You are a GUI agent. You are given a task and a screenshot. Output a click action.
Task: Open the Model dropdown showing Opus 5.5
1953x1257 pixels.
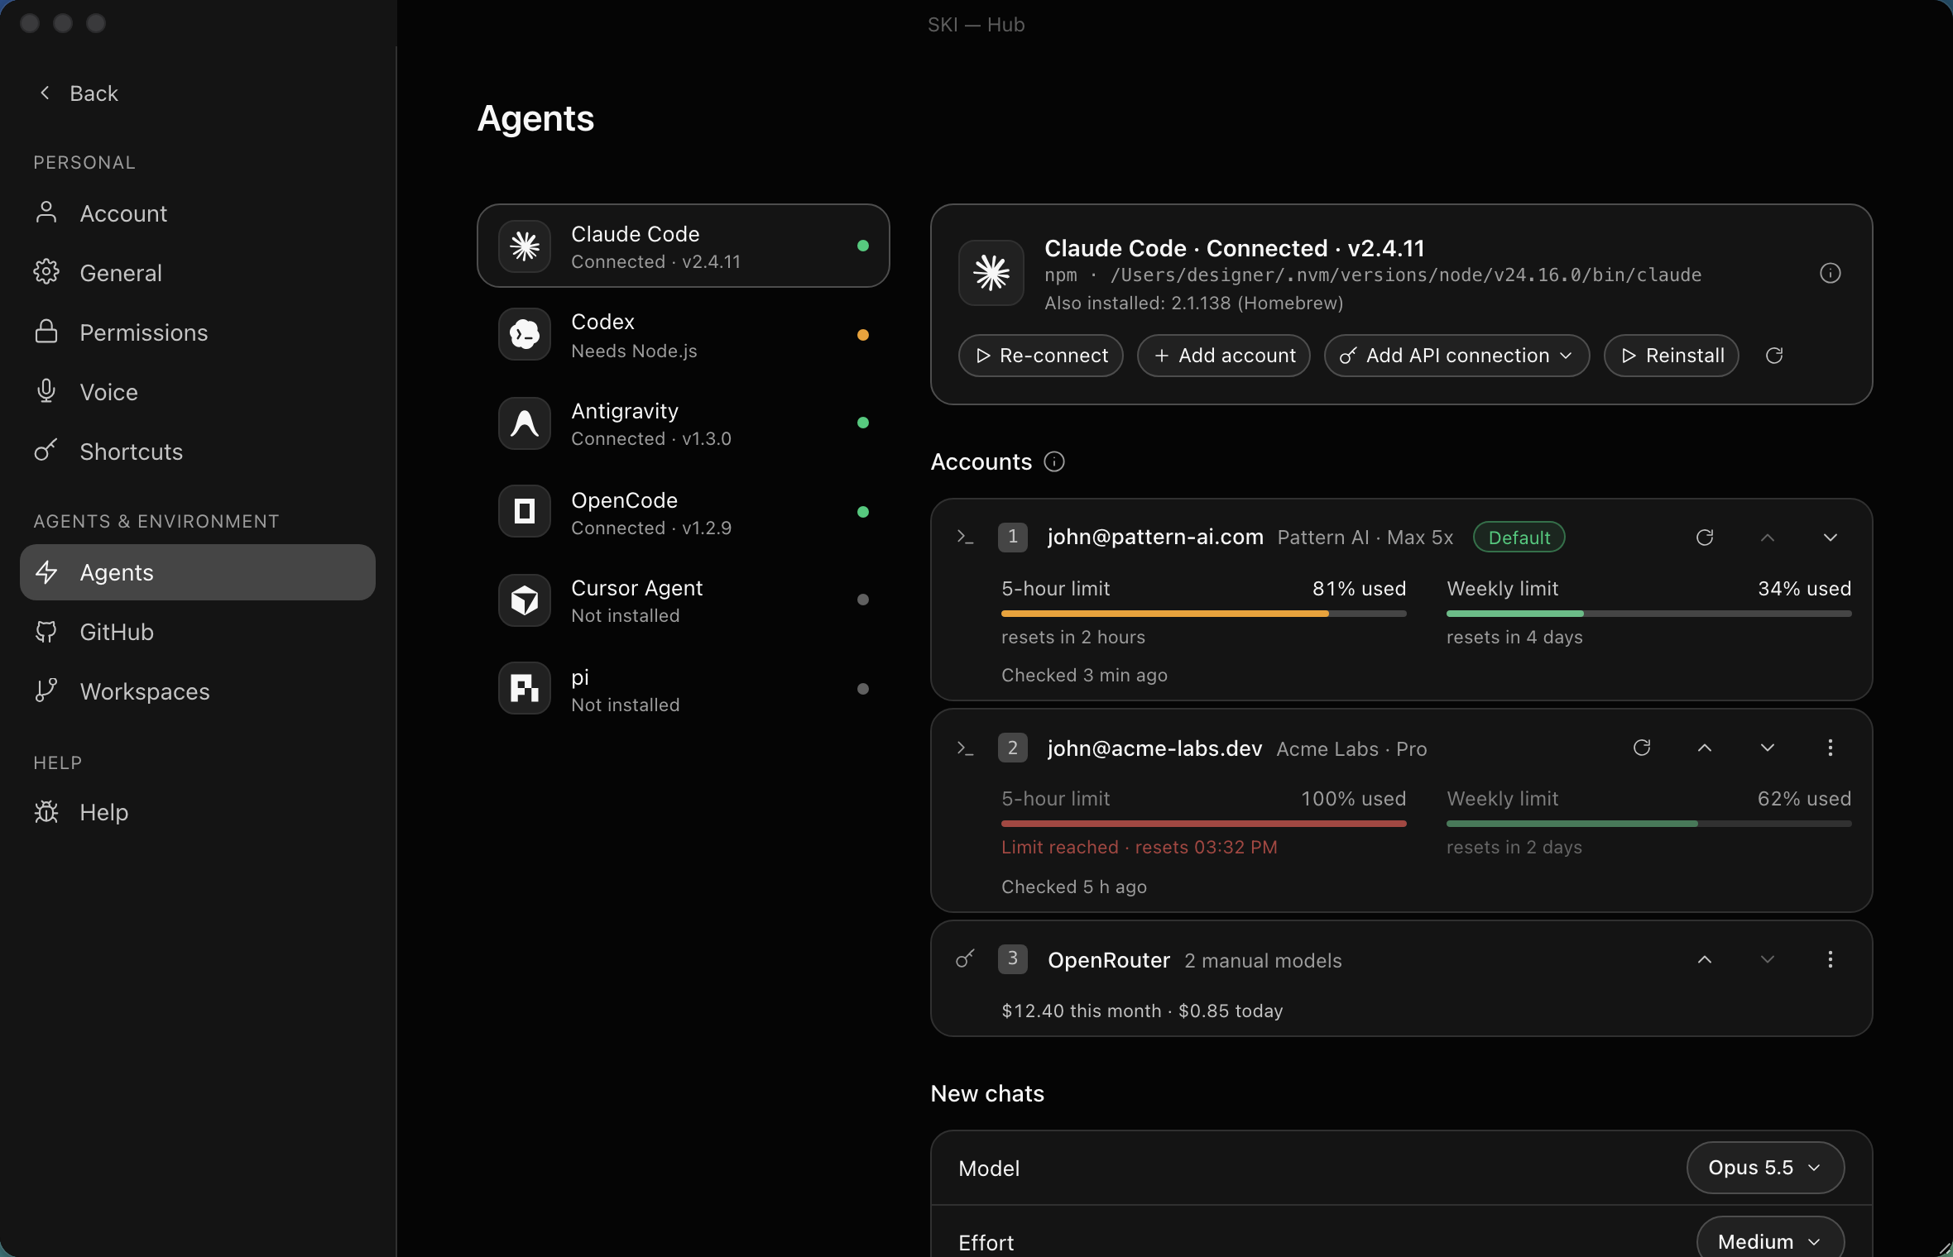tap(1765, 1168)
